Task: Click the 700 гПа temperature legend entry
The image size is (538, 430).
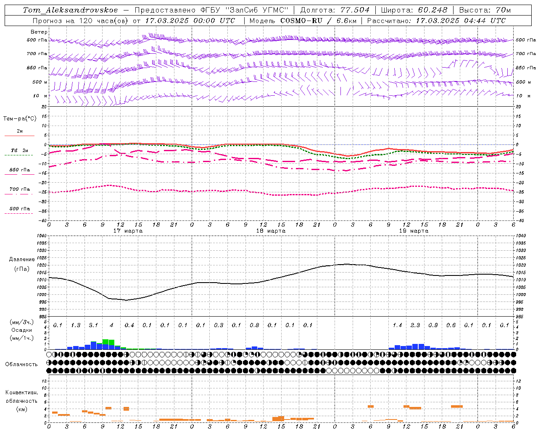Action: [x=20, y=189]
